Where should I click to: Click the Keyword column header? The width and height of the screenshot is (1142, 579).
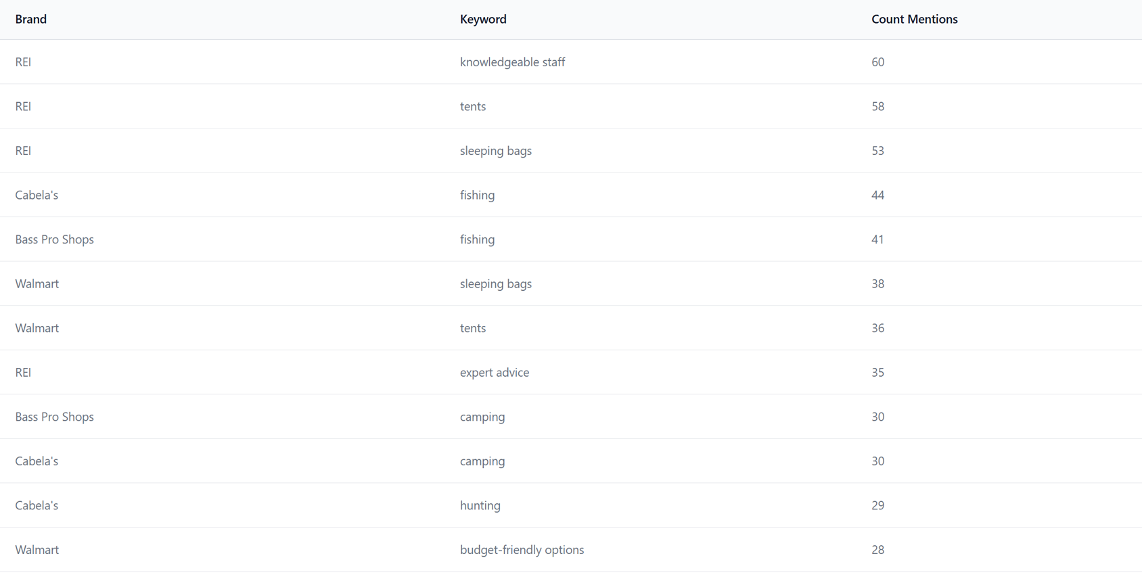(483, 19)
